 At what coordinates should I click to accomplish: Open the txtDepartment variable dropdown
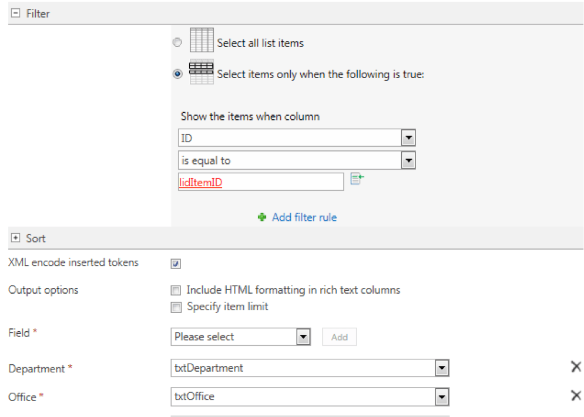[441, 368]
